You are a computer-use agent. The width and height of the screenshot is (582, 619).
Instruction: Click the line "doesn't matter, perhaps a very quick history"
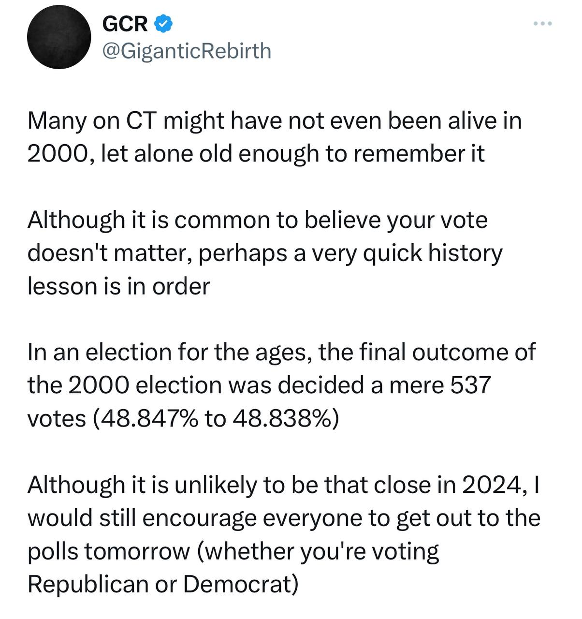pos(264,253)
